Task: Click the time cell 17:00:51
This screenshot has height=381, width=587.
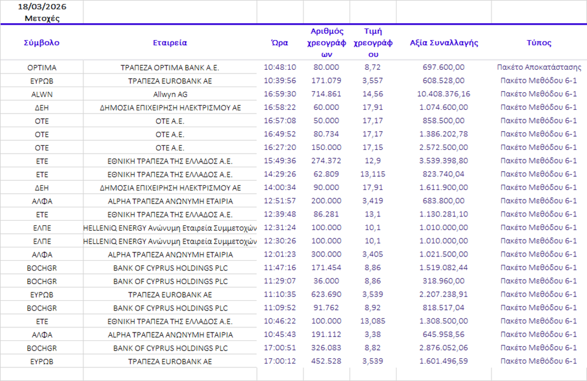Action: pyautogui.click(x=280, y=348)
